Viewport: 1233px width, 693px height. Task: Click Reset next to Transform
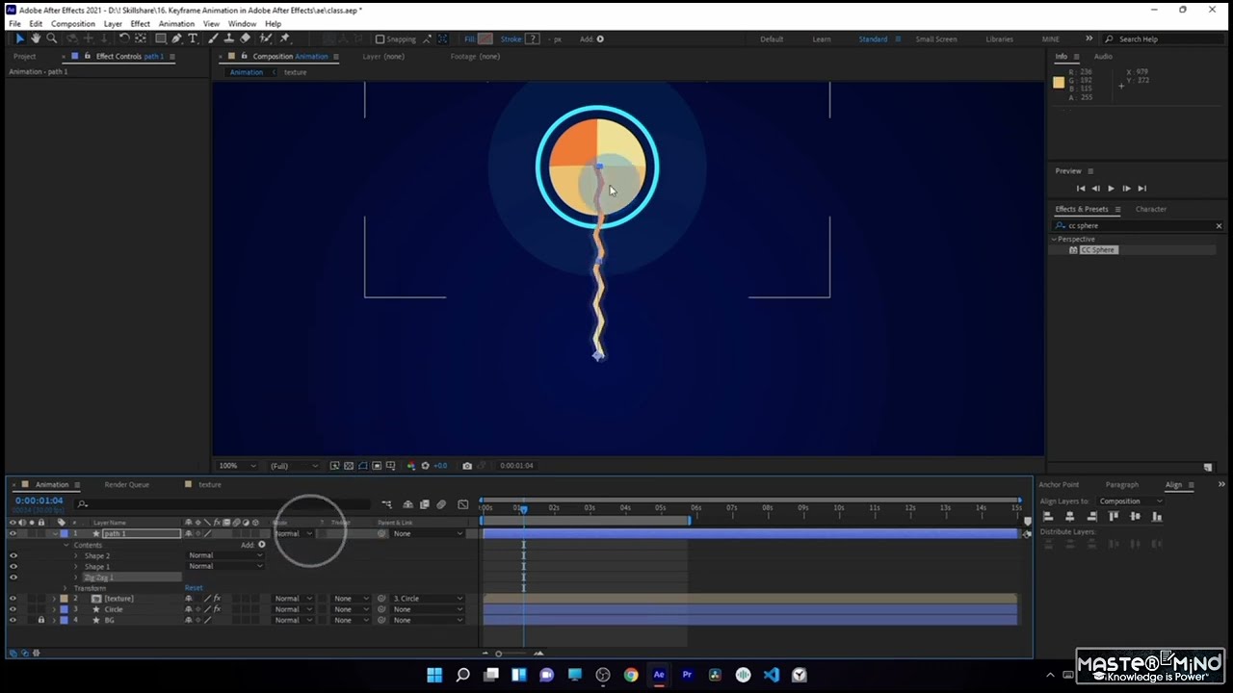194,588
